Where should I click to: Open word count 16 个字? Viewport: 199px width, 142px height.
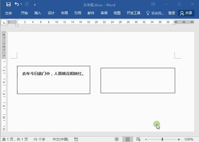[x=39, y=139]
